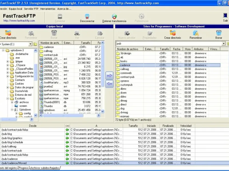The image size is (229, 171).
Task: Click the Thumbs(0001) db file icon
Action: point(41,102)
